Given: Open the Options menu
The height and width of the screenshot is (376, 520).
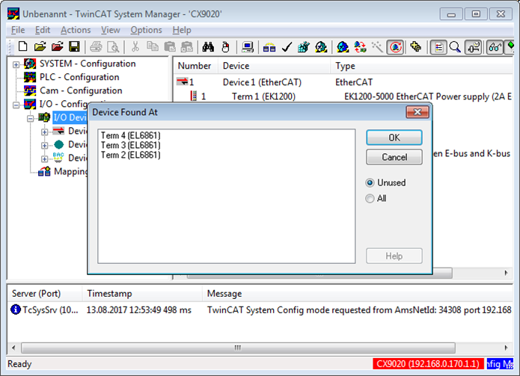Looking at the screenshot, I should click(x=146, y=30).
